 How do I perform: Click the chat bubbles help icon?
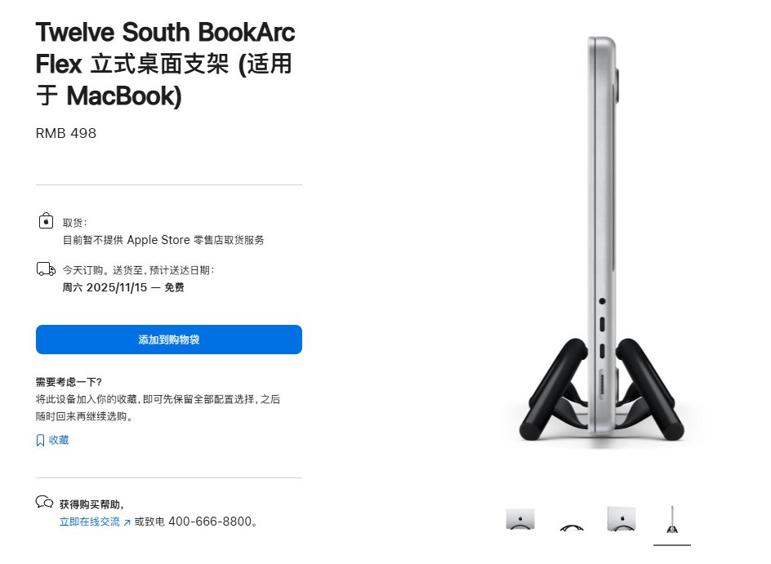(44, 502)
